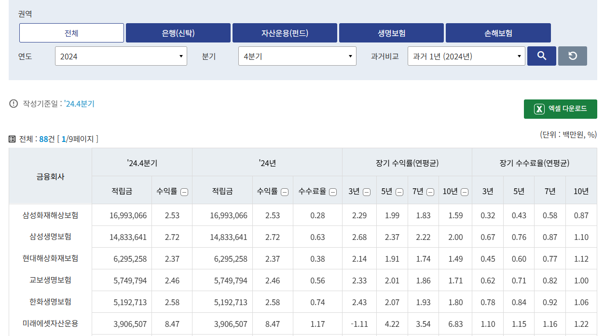
Task: Download the Excel file
Action: [x=561, y=109]
